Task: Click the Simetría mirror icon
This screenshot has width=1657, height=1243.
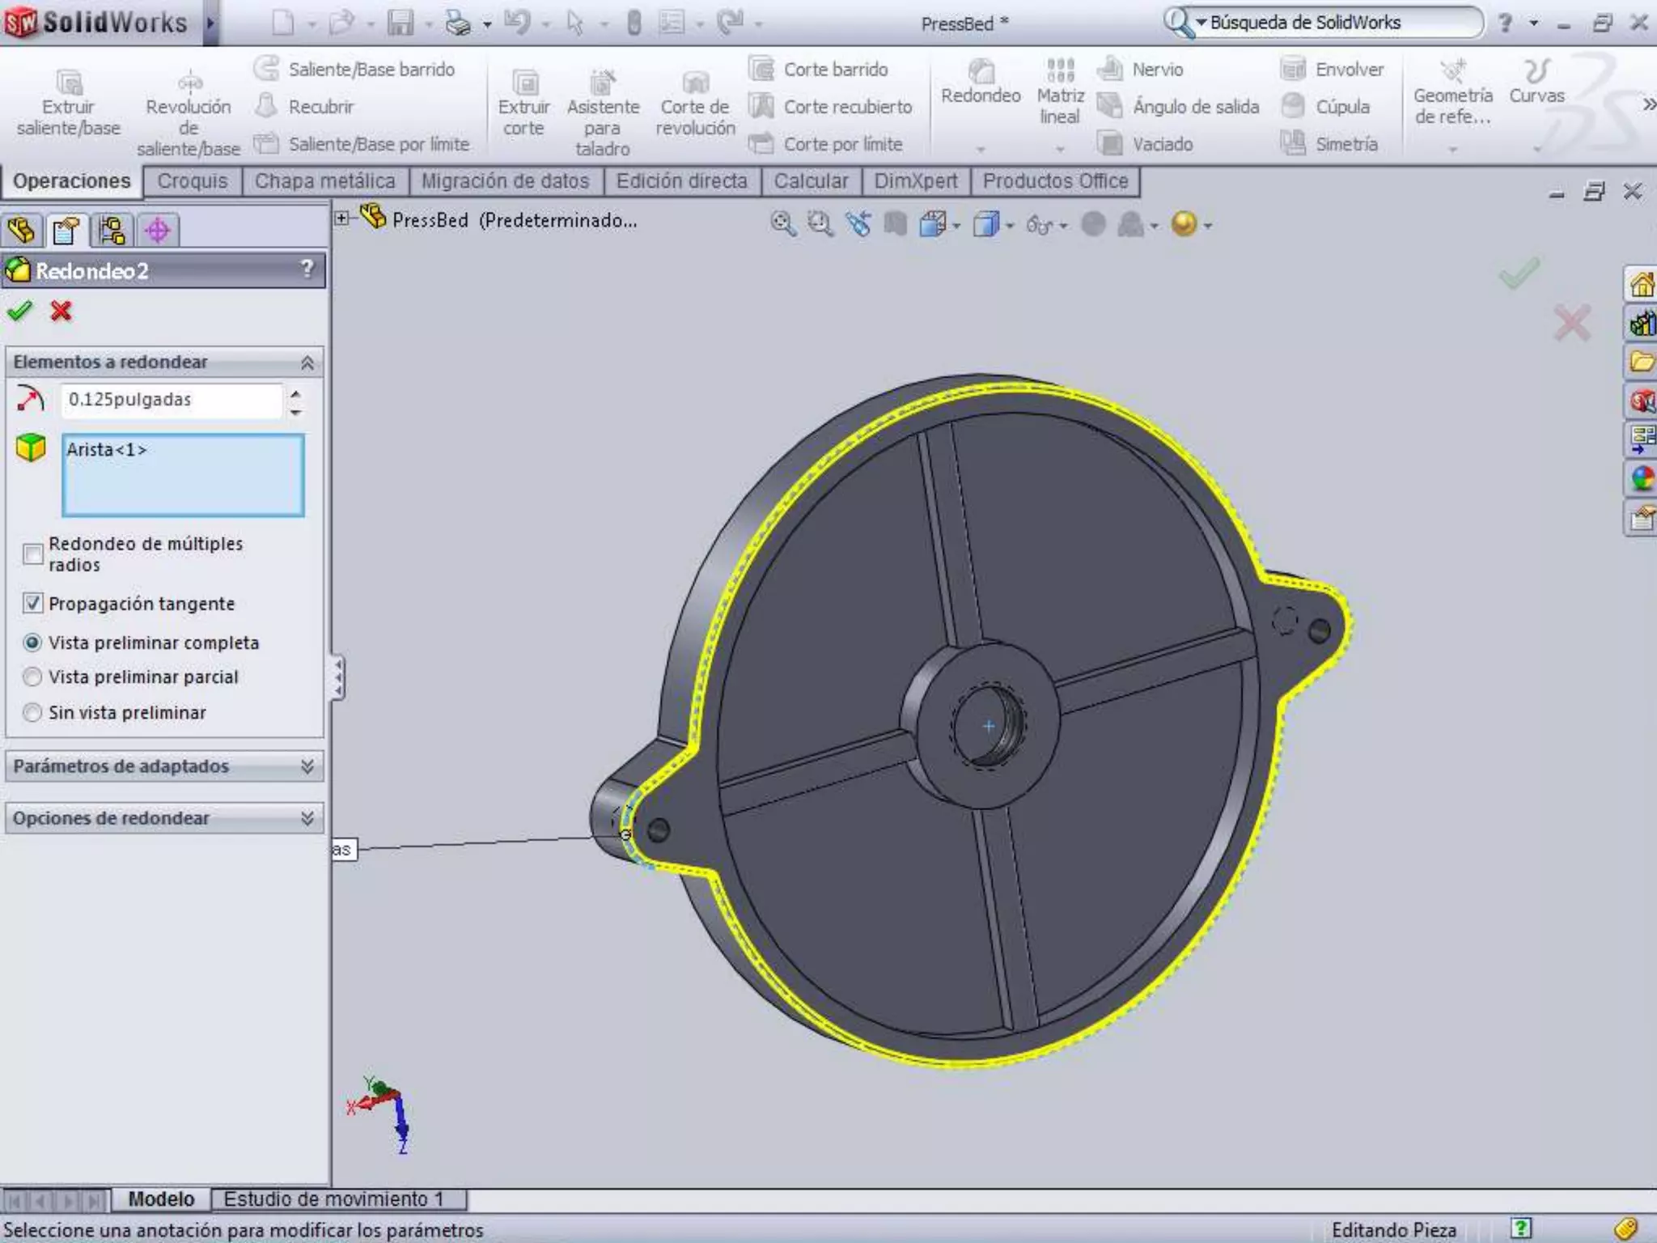Action: tap(1293, 144)
